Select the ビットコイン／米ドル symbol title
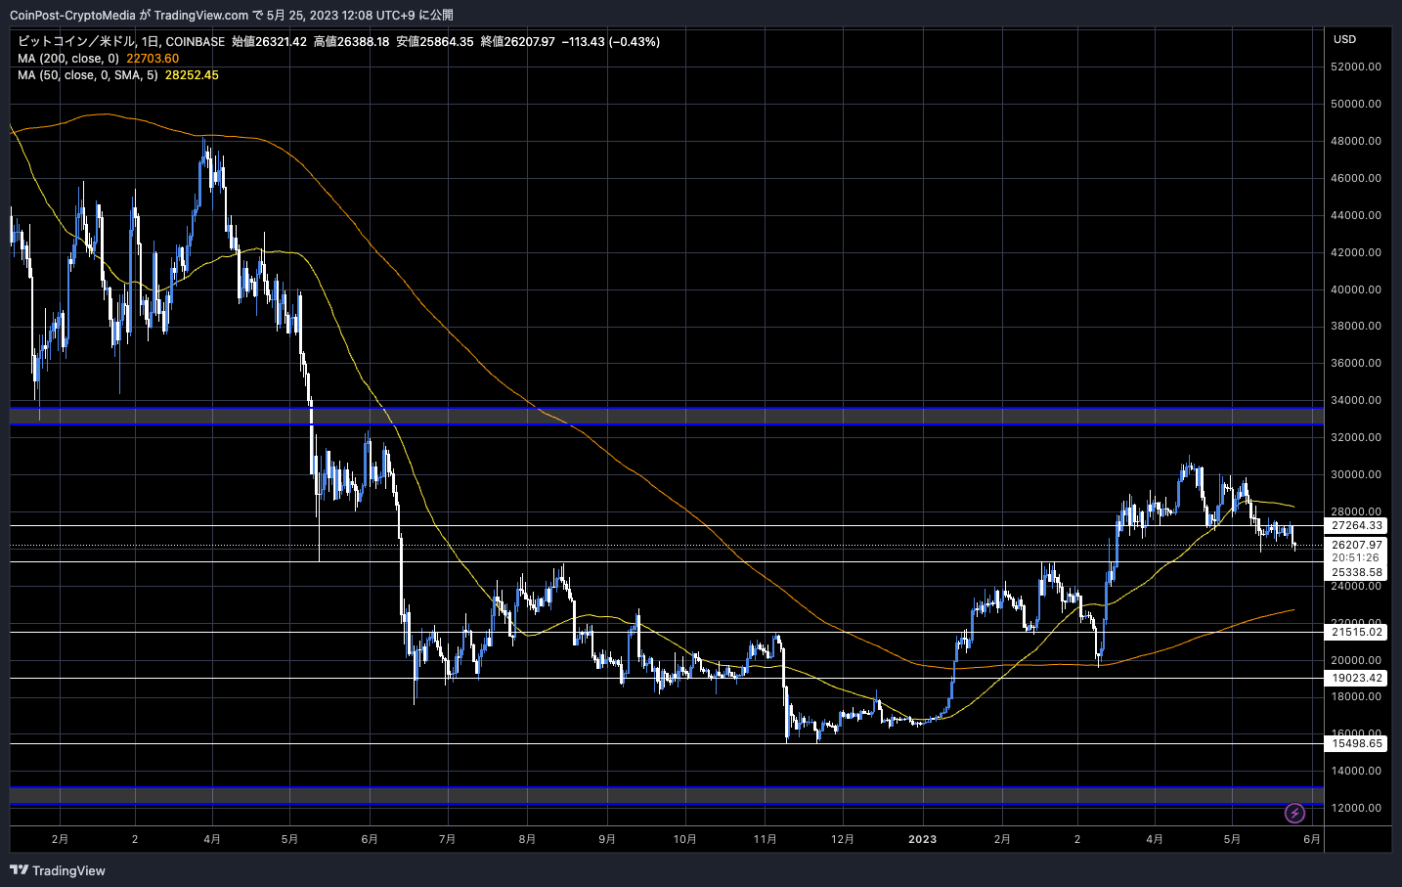The width and height of the screenshot is (1402, 887). point(76,42)
